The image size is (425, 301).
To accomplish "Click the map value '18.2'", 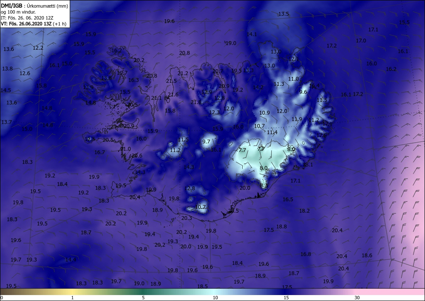I will point(304,211).
